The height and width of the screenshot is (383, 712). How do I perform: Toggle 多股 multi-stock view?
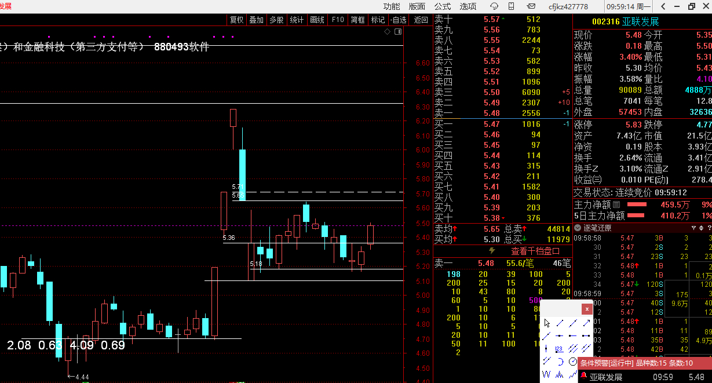coord(276,20)
